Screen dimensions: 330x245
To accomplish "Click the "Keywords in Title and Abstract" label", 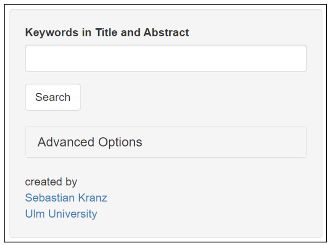I will [x=107, y=32].
